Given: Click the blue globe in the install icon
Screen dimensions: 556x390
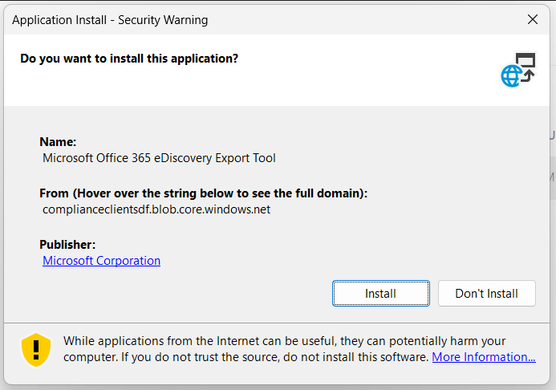Looking at the screenshot, I should [x=511, y=76].
